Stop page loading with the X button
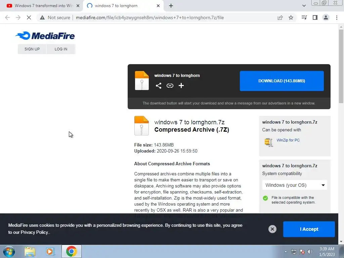Image resolution: width=344 pixels, height=258 pixels. tap(29, 17)
